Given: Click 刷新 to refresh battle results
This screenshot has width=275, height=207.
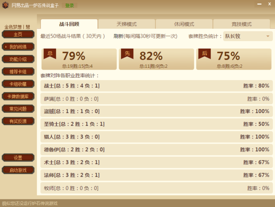Looking at the screenshot, I should (119, 36).
